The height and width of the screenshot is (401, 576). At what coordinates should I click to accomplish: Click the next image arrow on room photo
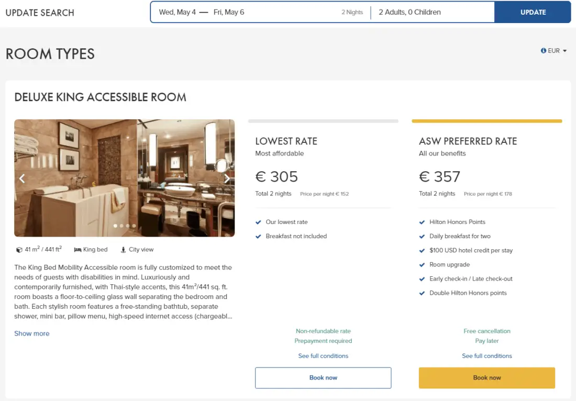[227, 179]
